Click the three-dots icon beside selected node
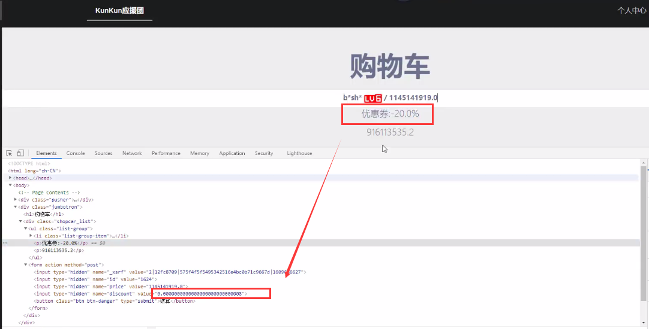This screenshot has width=649, height=329. (x=5, y=243)
